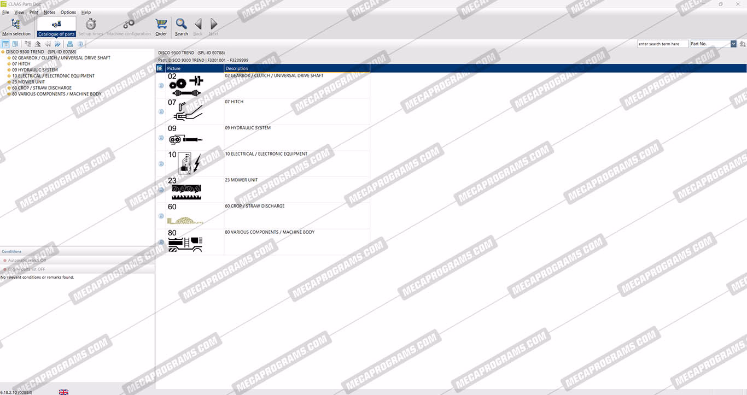Click info icon for 09 Hydraulic System row
The width and height of the screenshot is (747, 395).
tap(161, 138)
